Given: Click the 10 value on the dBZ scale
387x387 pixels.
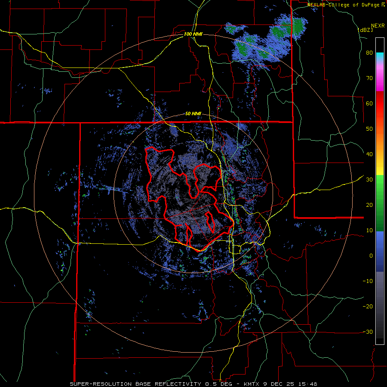Looking at the screenshot, I should coord(369,230).
